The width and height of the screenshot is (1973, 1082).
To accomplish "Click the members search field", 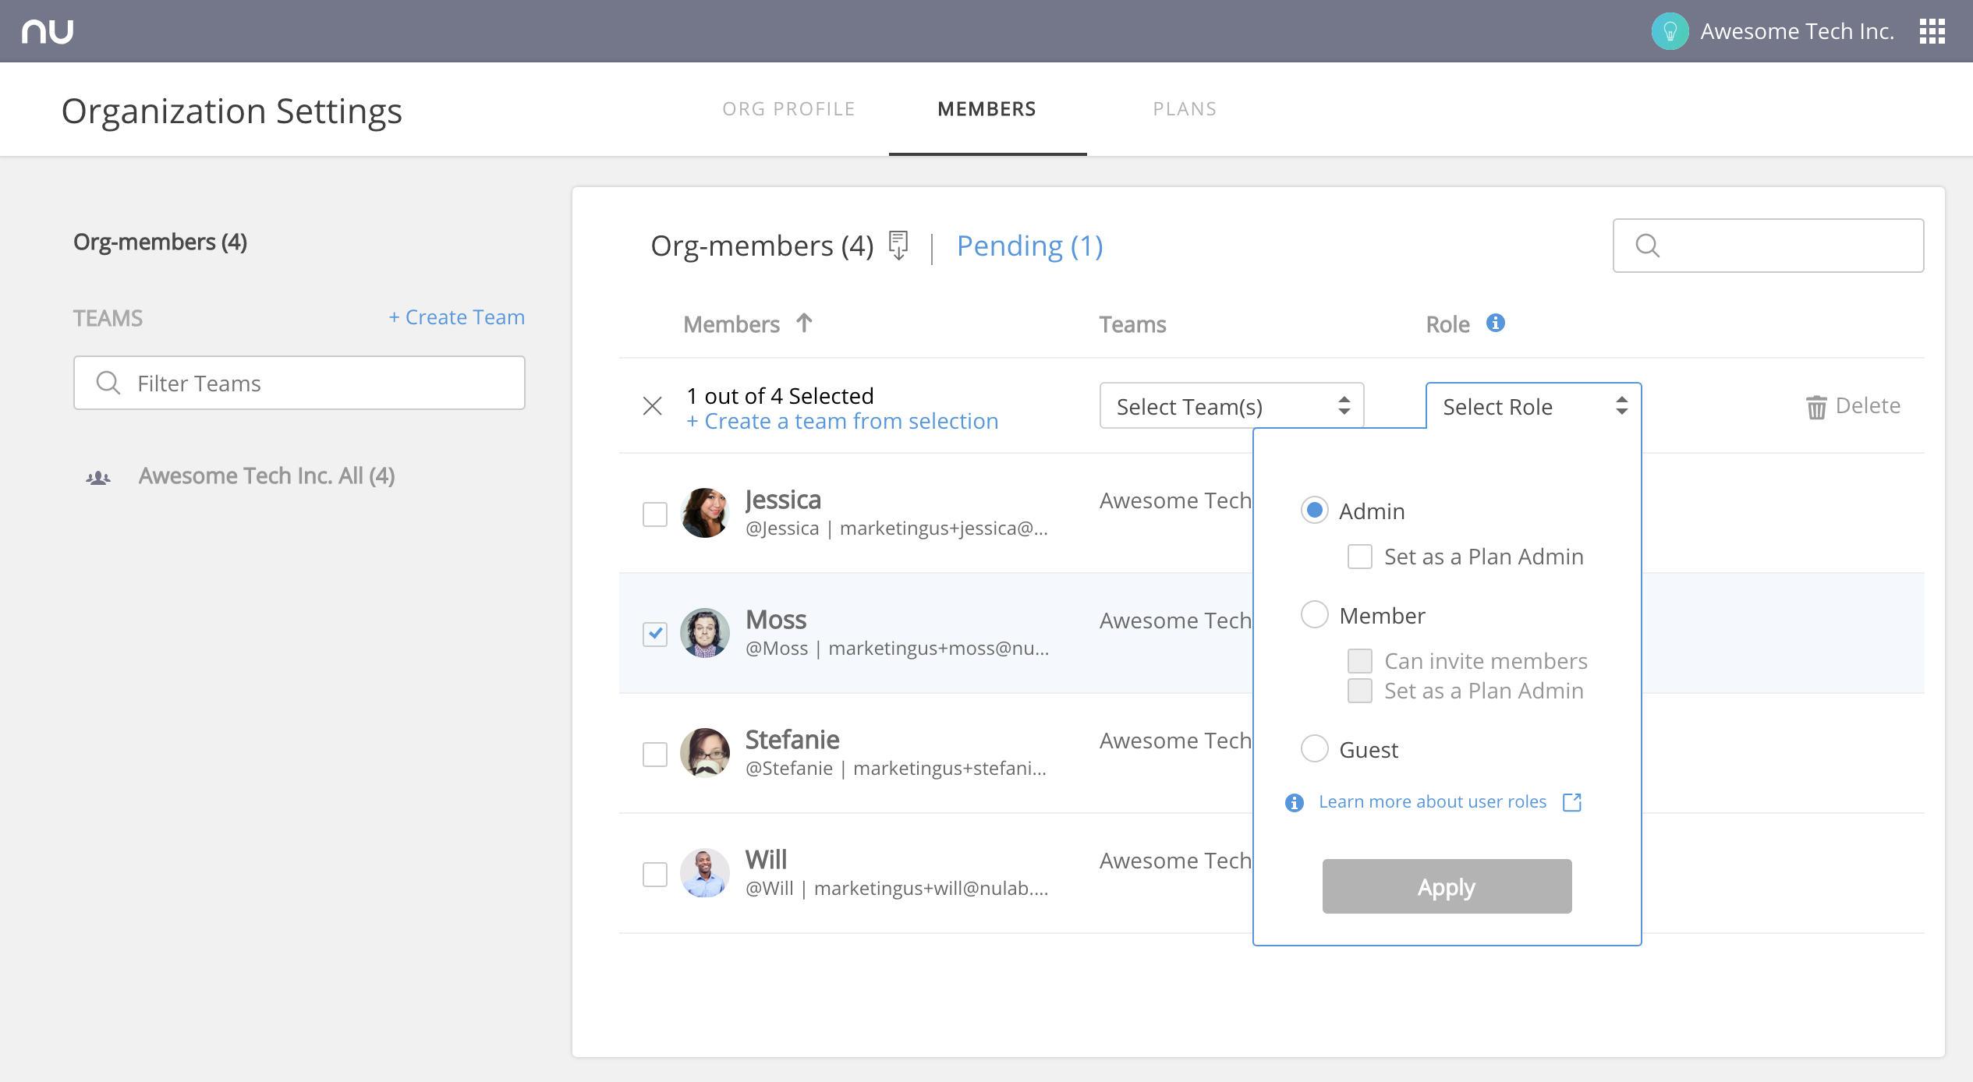I will pos(1768,246).
